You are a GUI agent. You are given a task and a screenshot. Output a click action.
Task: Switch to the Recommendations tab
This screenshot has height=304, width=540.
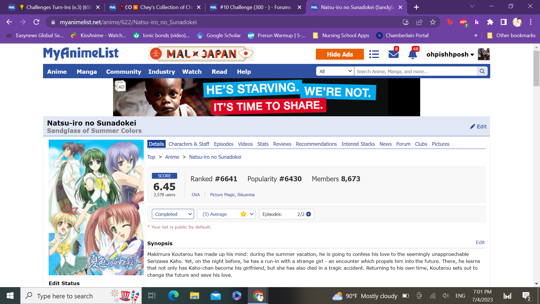pos(316,144)
